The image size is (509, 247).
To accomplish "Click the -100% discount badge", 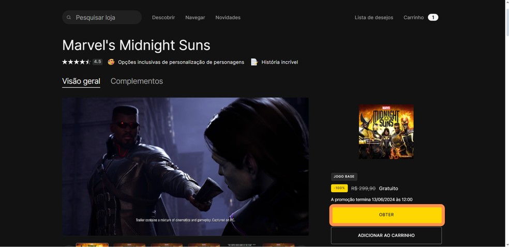I will [339, 188].
